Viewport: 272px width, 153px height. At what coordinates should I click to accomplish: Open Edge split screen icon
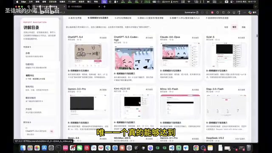(224, 12)
